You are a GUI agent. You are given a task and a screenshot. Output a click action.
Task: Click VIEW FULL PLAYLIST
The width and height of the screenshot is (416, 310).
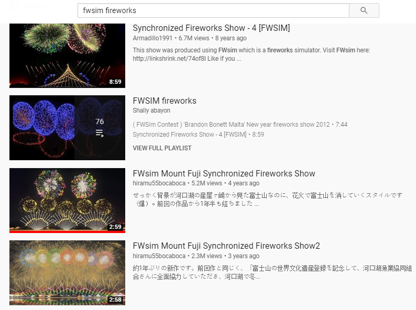pyautogui.click(x=162, y=148)
